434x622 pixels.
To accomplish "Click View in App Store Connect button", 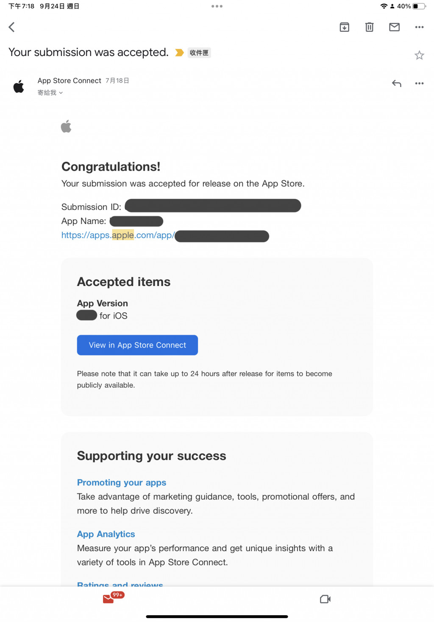I will tap(137, 345).
